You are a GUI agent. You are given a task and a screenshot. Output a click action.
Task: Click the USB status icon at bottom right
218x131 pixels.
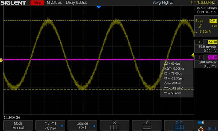click(x=201, y=122)
